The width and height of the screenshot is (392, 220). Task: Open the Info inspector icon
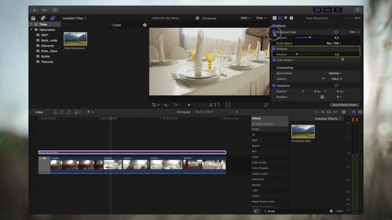[x=292, y=18]
